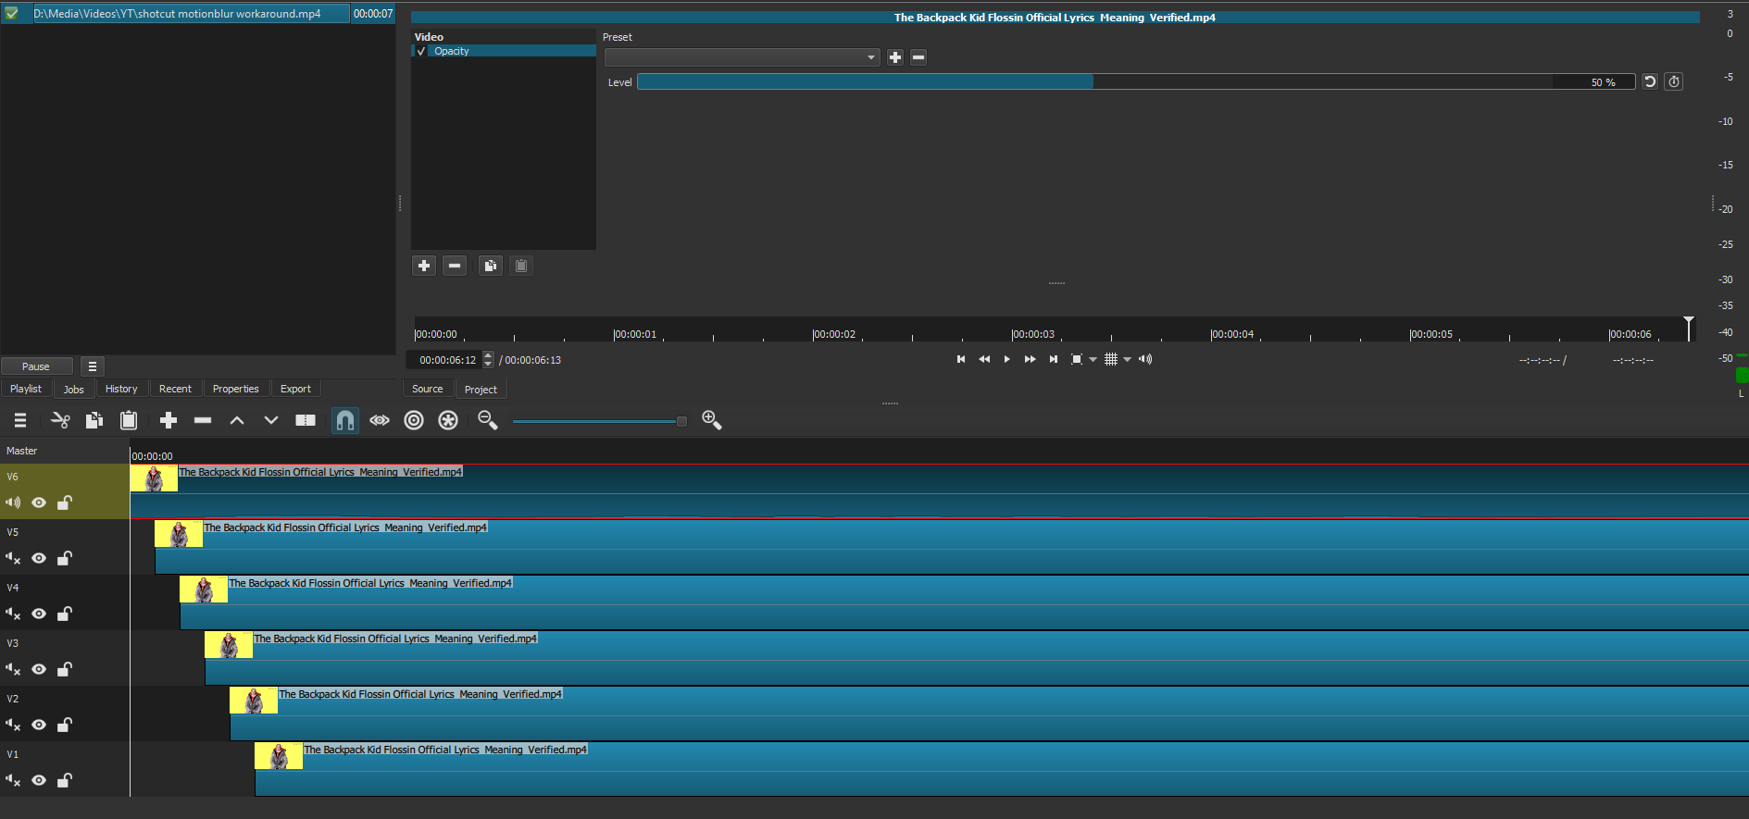Select the clip thumbnail on track V1

coord(279,756)
